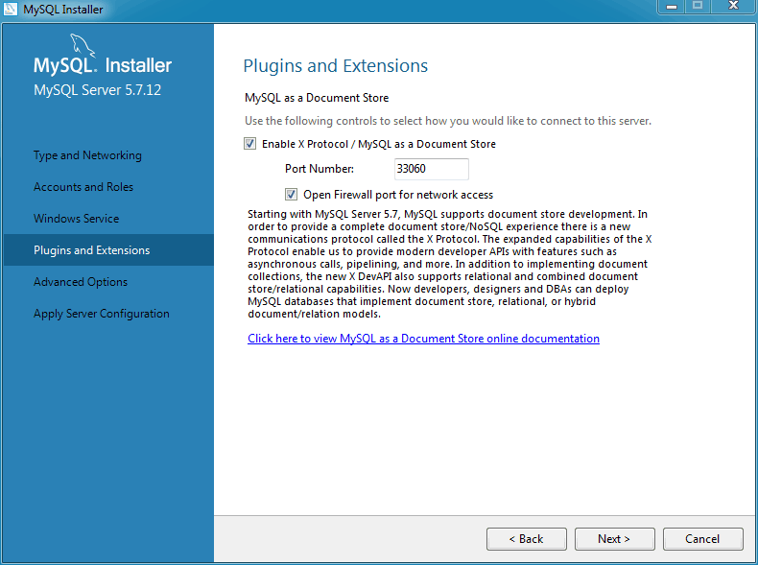Viewport: 758px width, 565px height.
Task: Jump to the Advanced Options step
Action: click(81, 282)
